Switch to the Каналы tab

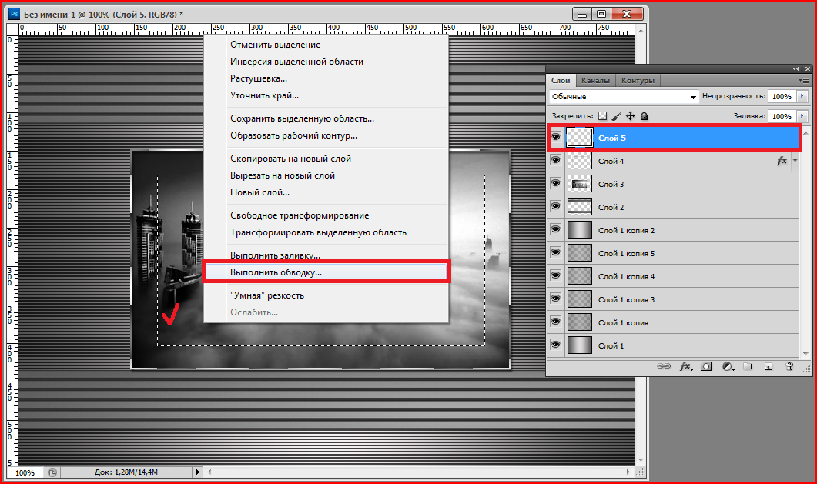[x=595, y=80]
